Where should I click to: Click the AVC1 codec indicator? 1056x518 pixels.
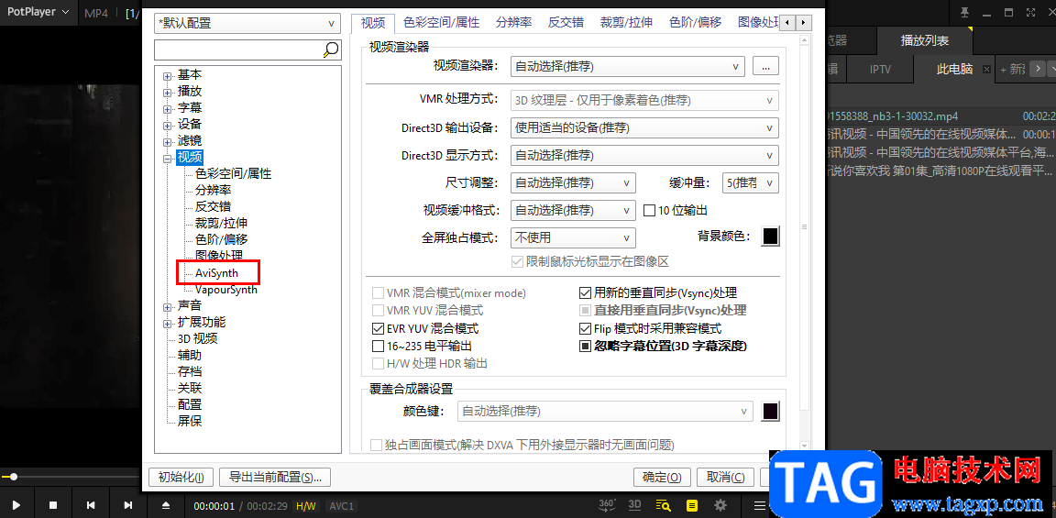pyautogui.click(x=342, y=506)
